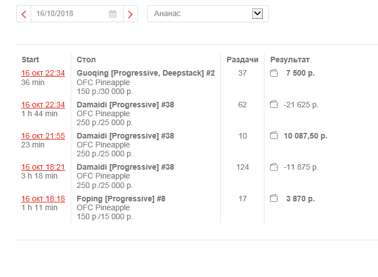Click the next date arrow
The height and width of the screenshot is (277, 378).
pos(130,14)
